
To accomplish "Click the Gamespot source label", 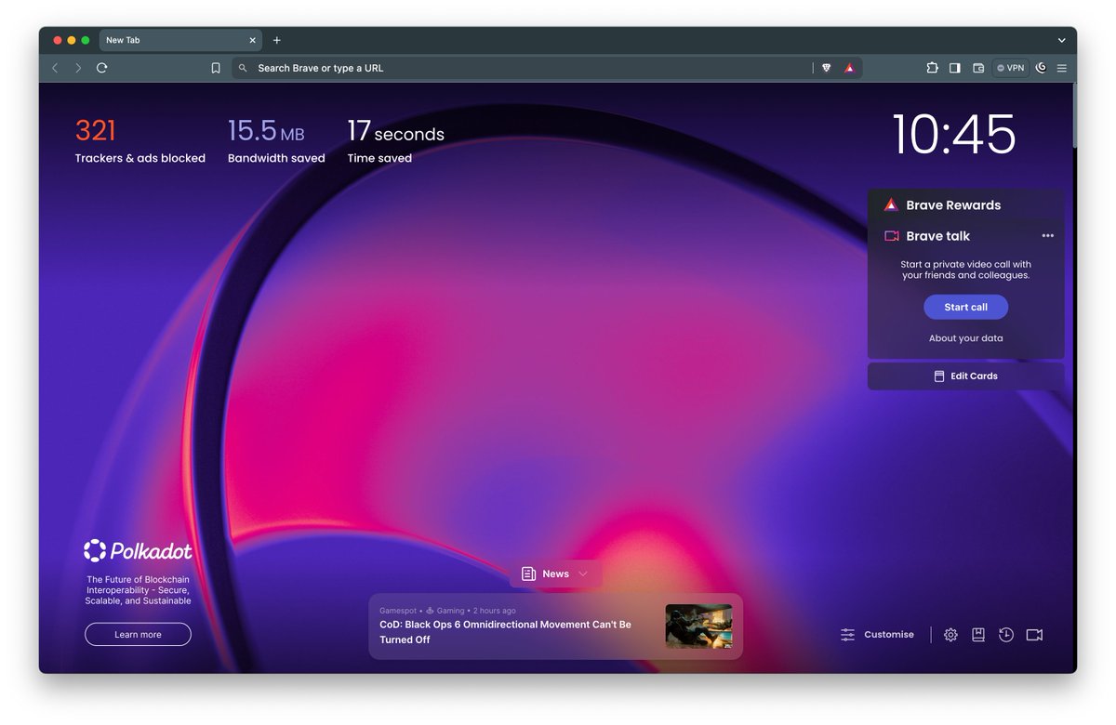I will click(x=397, y=611).
